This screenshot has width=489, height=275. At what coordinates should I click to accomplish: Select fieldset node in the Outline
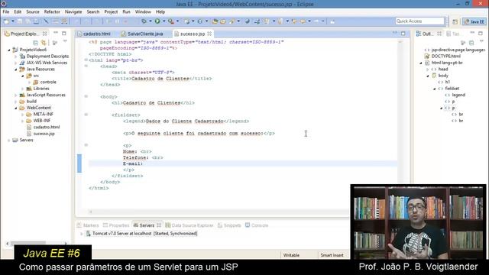click(x=452, y=89)
